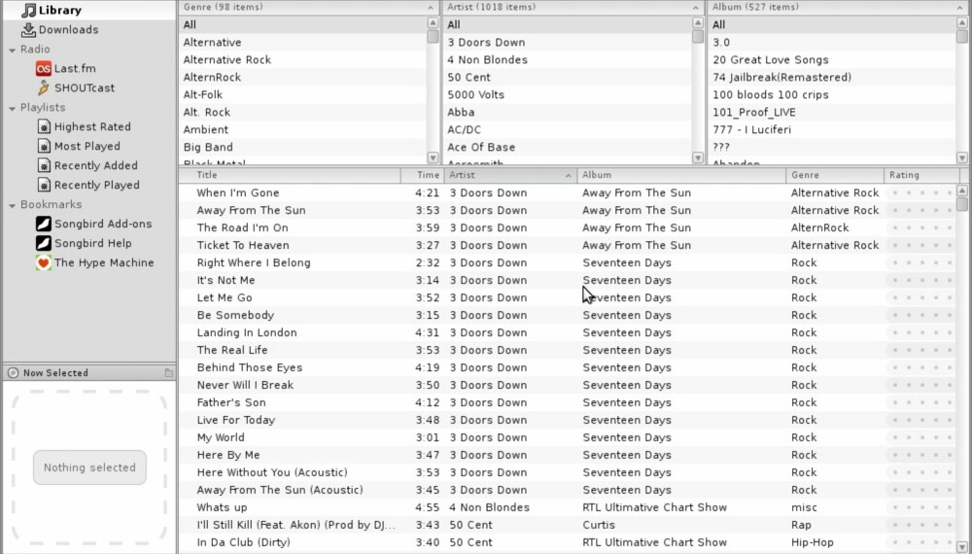
Task: Sort tracks by Time column header
Action: pyautogui.click(x=423, y=175)
